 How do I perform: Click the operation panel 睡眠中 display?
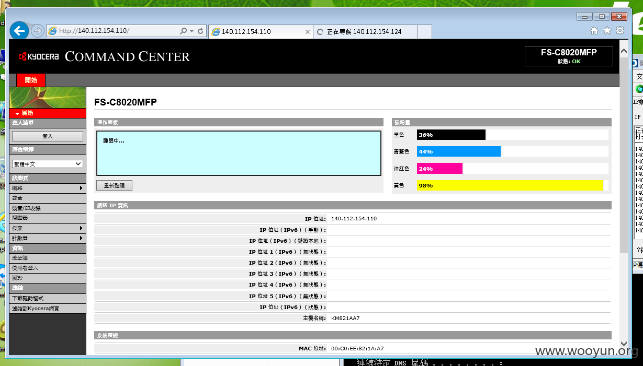click(239, 153)
